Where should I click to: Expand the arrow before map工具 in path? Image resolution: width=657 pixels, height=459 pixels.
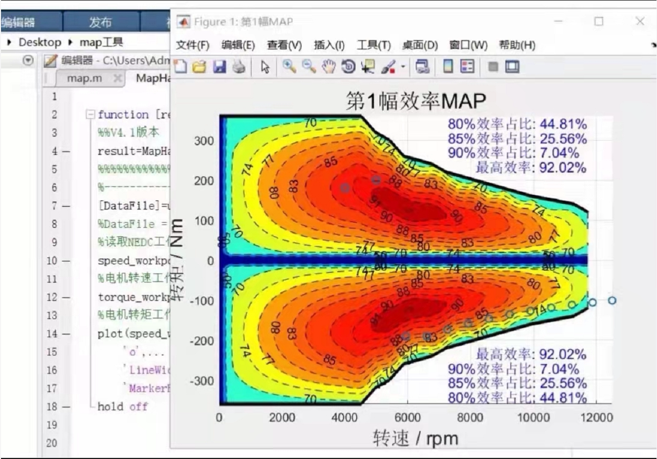(70, 43)
